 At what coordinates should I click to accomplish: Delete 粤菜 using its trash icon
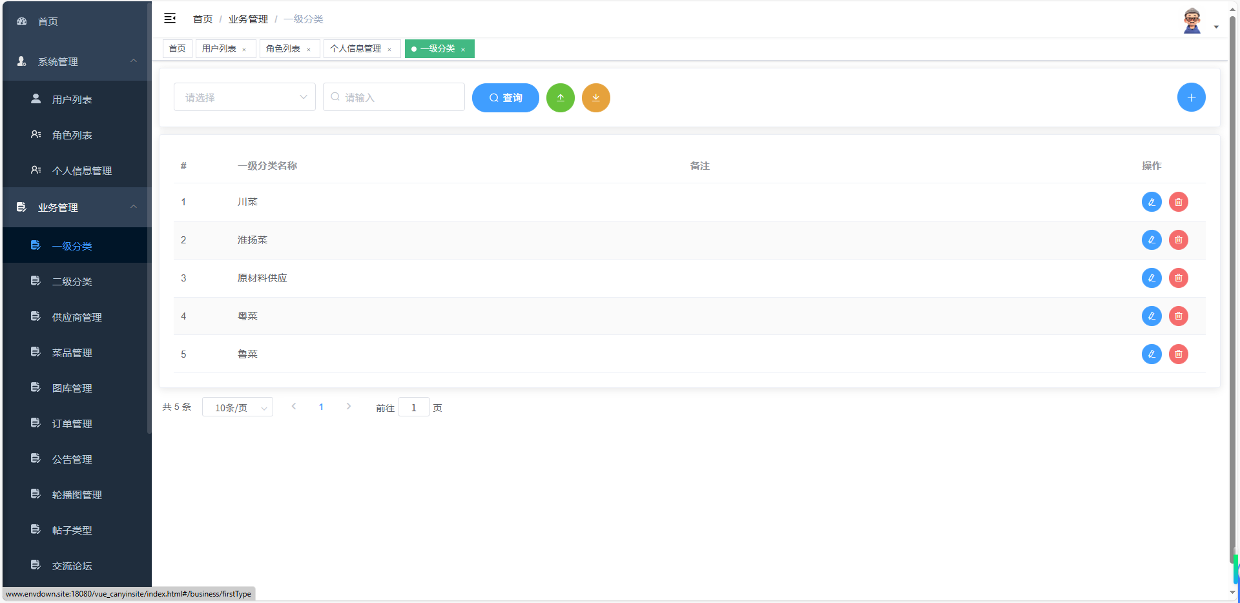[1178, 316]
